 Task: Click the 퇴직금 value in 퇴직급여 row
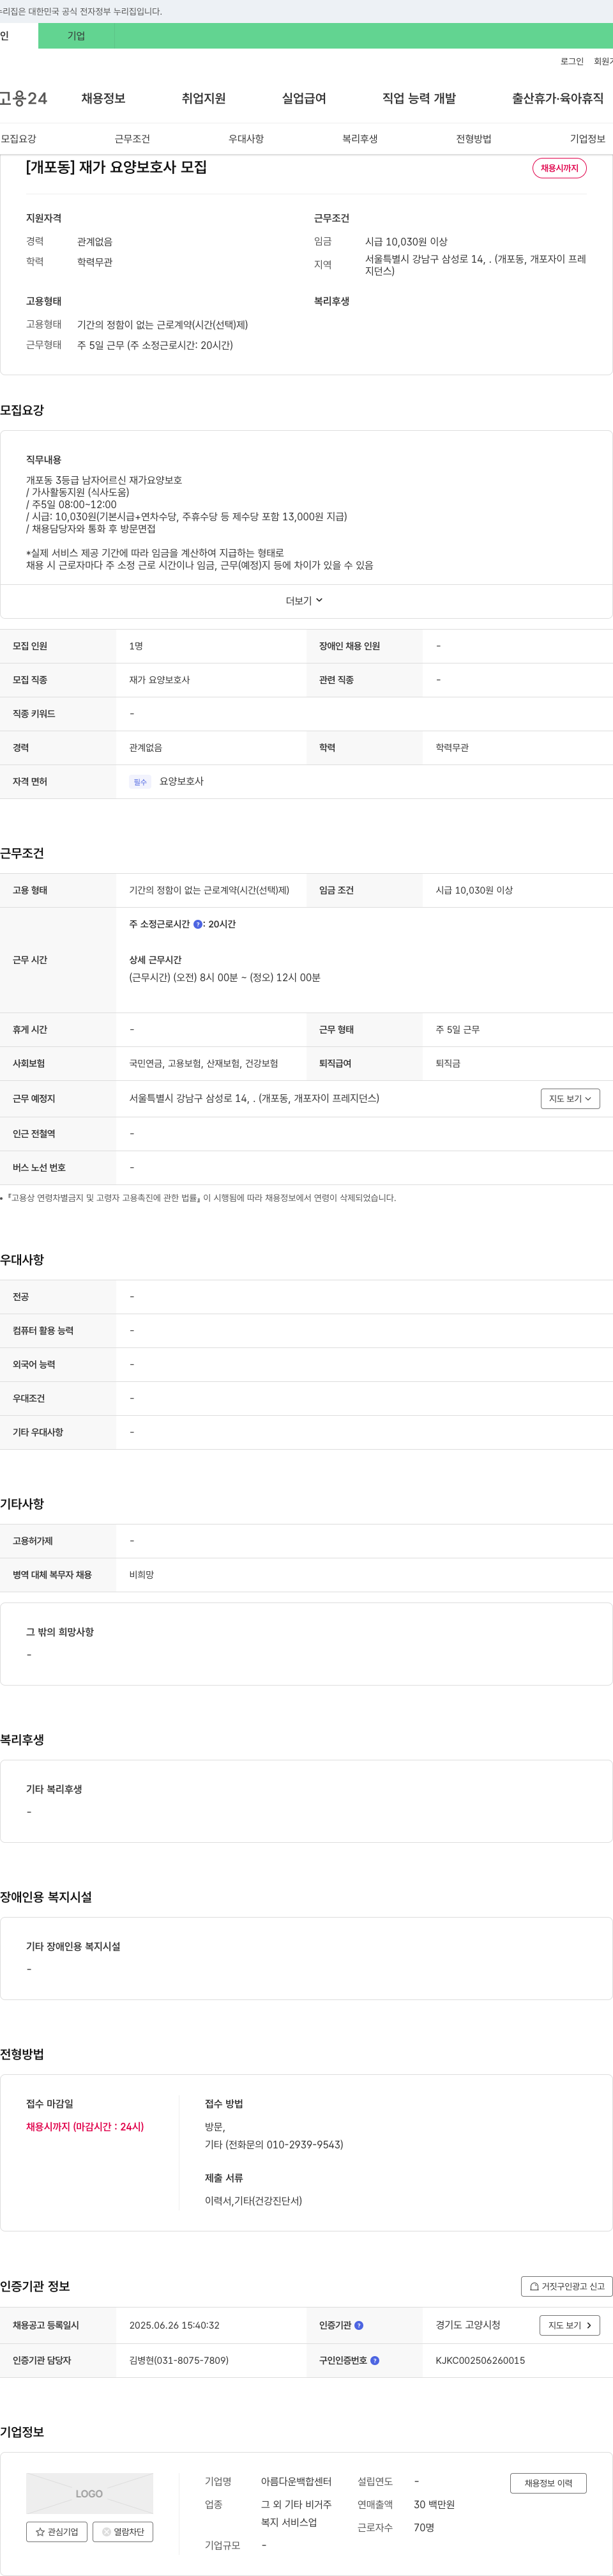(x=448, y=1063)
